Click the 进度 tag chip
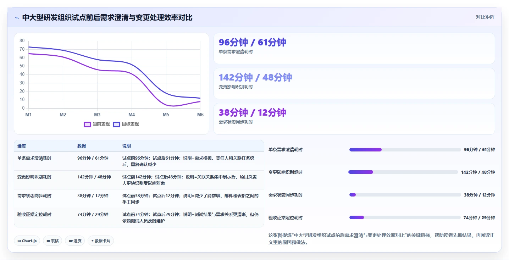This screenshot has width=509, height=260. click(x=75, y=241)
